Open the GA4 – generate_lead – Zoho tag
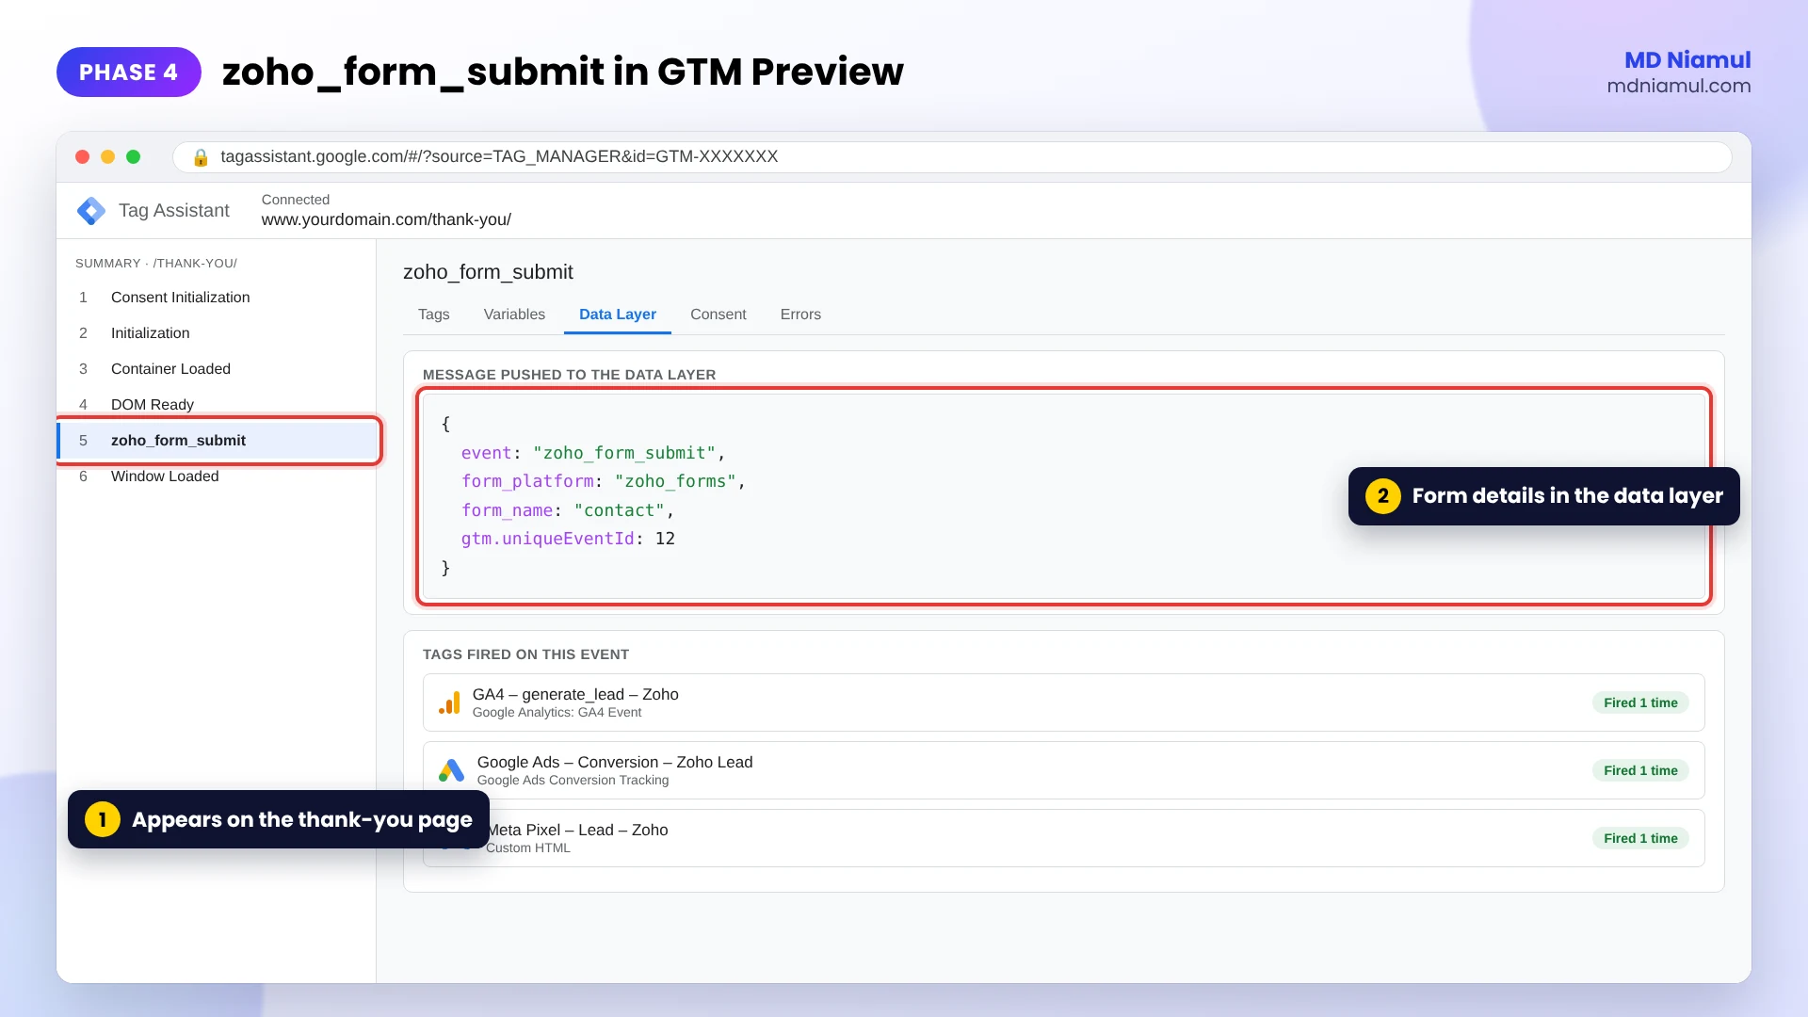The image size is (1808, 1017). pyautogui.click(x=1063, y=702)
